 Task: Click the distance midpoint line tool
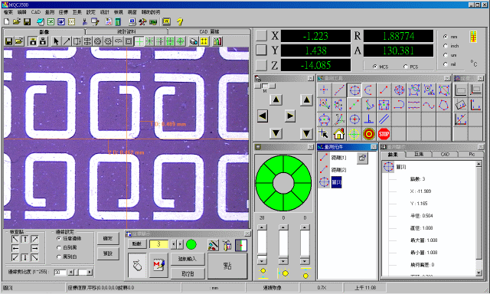[354, 105]
